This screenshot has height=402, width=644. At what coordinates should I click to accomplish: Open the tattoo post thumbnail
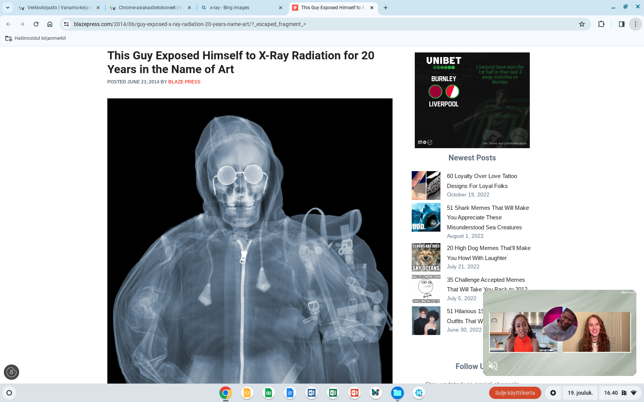click(426, 185)
